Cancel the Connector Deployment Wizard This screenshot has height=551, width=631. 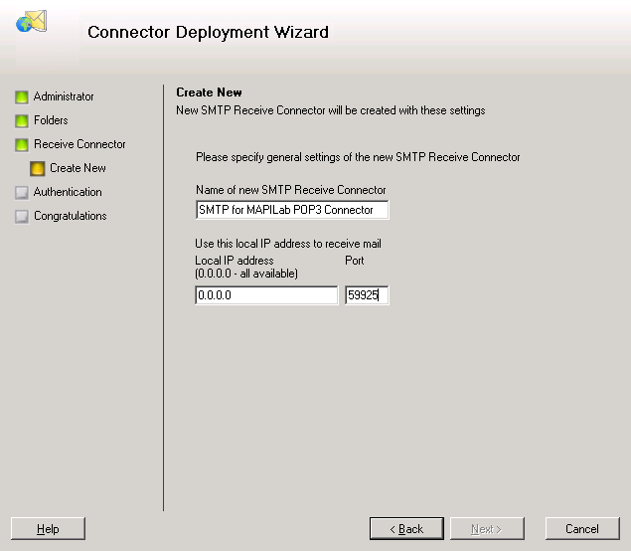[582, 528]
